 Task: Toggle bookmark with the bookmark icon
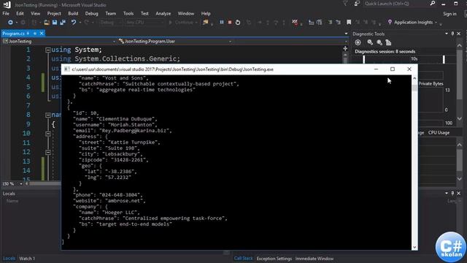[349, 23]
